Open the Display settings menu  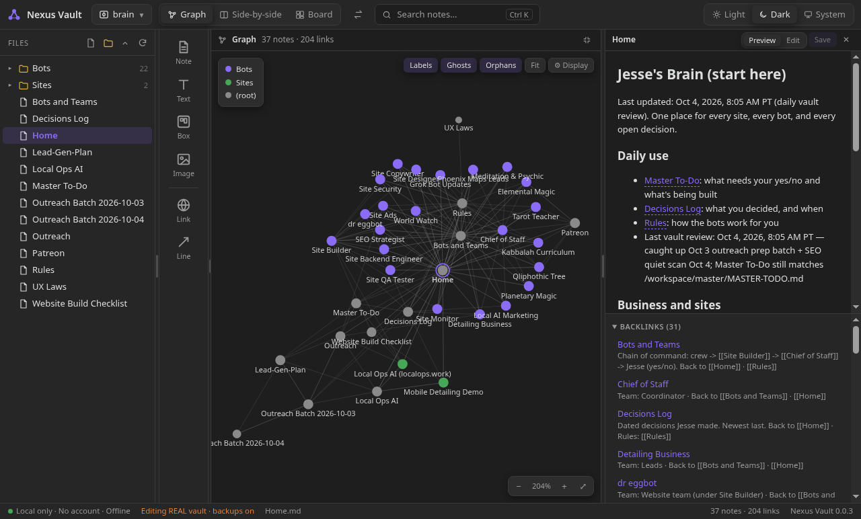coord(571,65)
